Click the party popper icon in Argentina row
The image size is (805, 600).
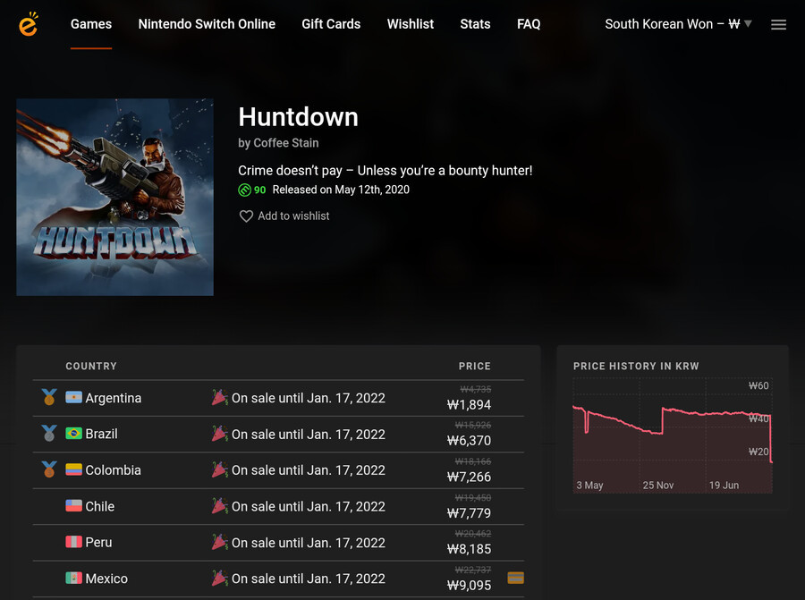220,397
